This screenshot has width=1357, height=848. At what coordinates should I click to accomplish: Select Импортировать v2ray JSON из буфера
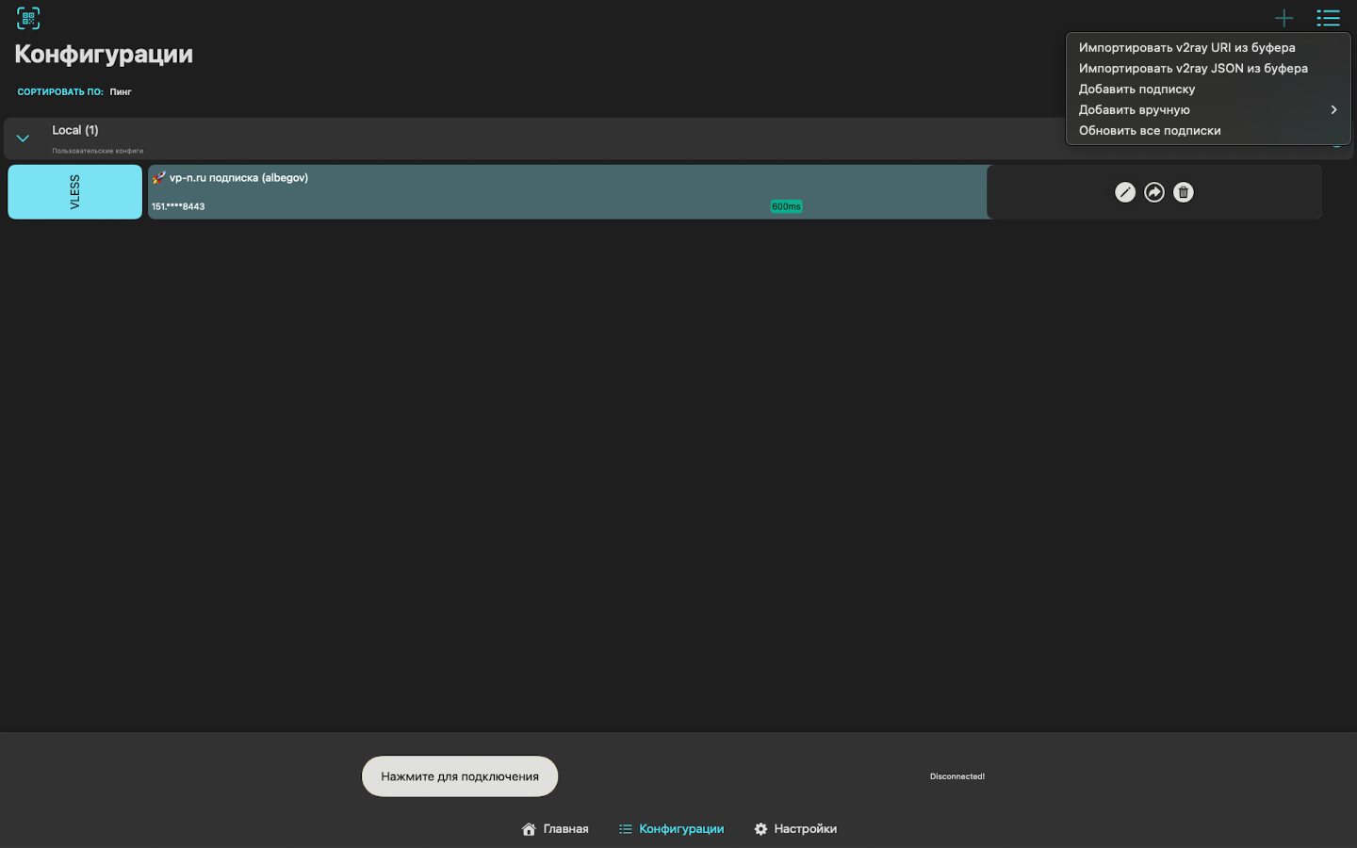(x=1193, y=68)
